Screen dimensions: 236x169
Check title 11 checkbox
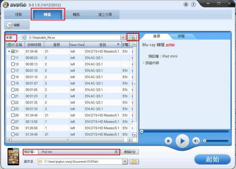coord(13,58)
